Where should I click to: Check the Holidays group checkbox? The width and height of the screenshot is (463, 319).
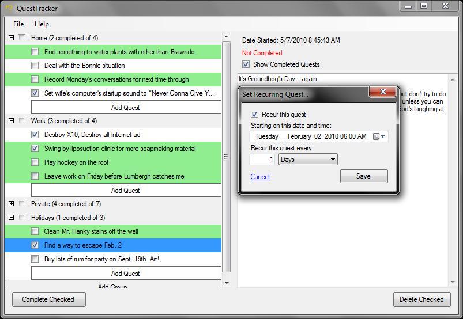(22, 217)
